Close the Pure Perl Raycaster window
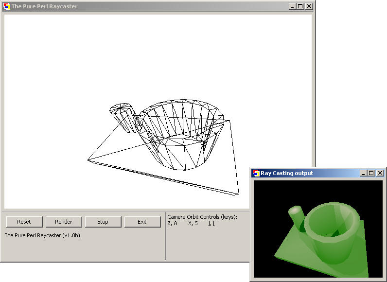The height and width of the screenshot is (282, 387). click(x=309, y=6)
